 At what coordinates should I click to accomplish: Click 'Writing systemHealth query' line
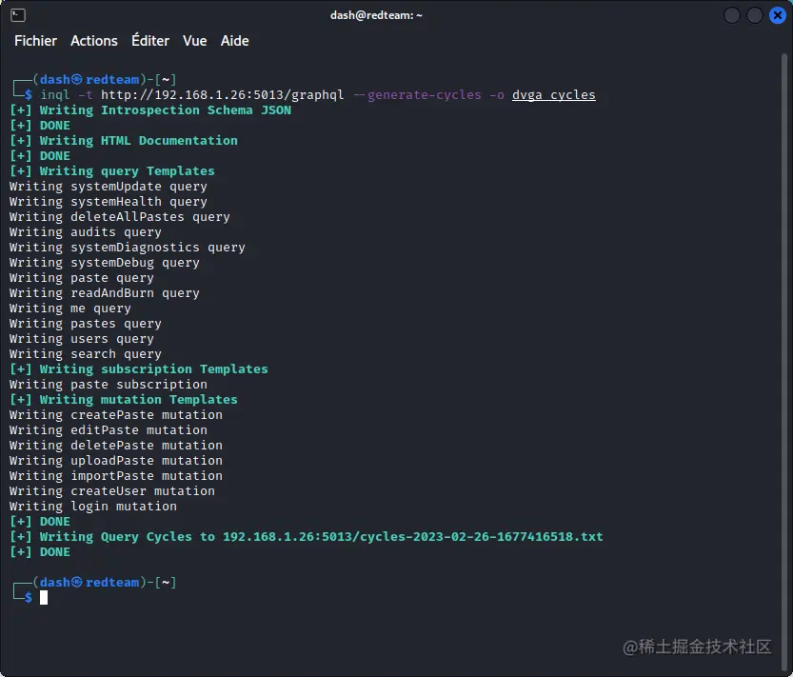tap(109, 202)
